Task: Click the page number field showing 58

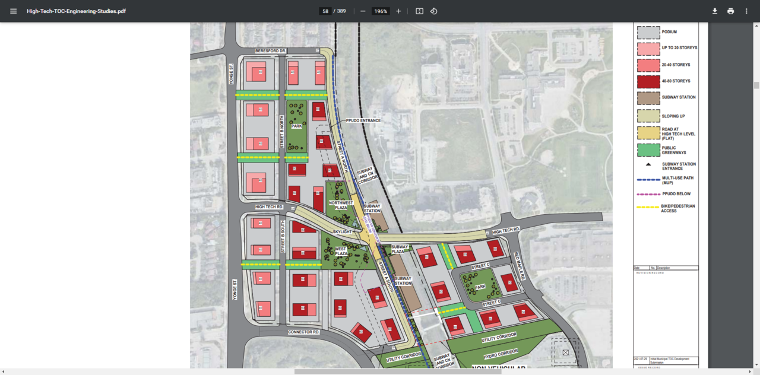Action: tap(325, 11)
